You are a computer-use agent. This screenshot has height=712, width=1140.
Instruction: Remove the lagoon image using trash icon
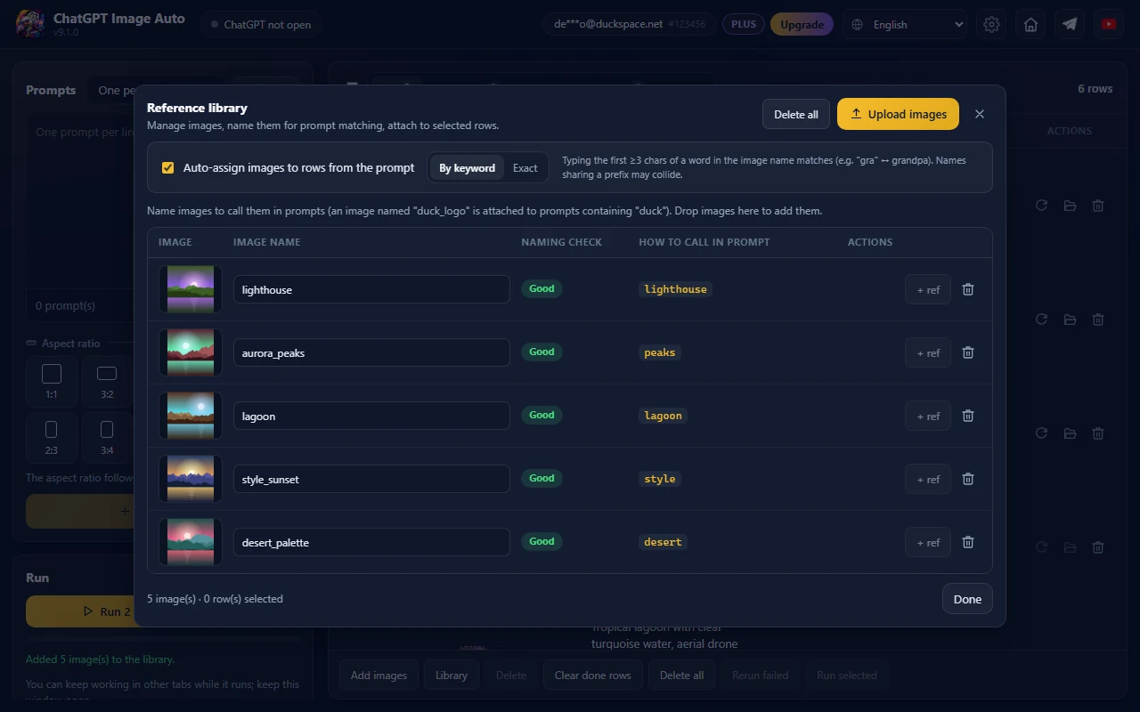click(968, 416)
